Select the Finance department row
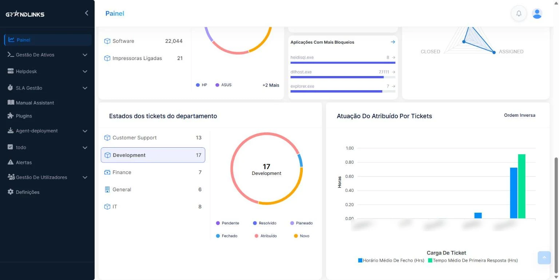This screenshot has height=280, width=559. pyautogui.click(x=153, y=172)
